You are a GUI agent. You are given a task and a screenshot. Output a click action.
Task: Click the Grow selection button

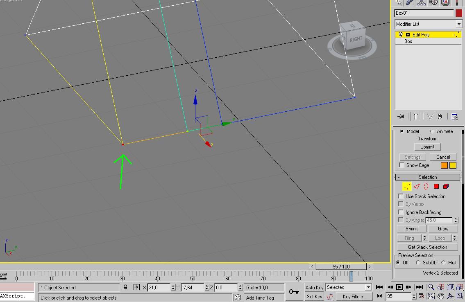click(443, 229)
